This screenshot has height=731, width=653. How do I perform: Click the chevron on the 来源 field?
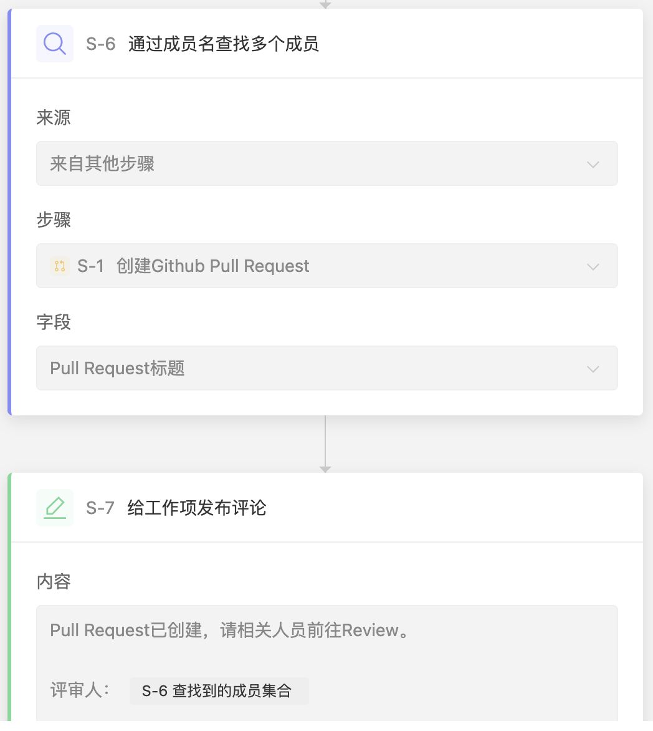coord(593,163)
